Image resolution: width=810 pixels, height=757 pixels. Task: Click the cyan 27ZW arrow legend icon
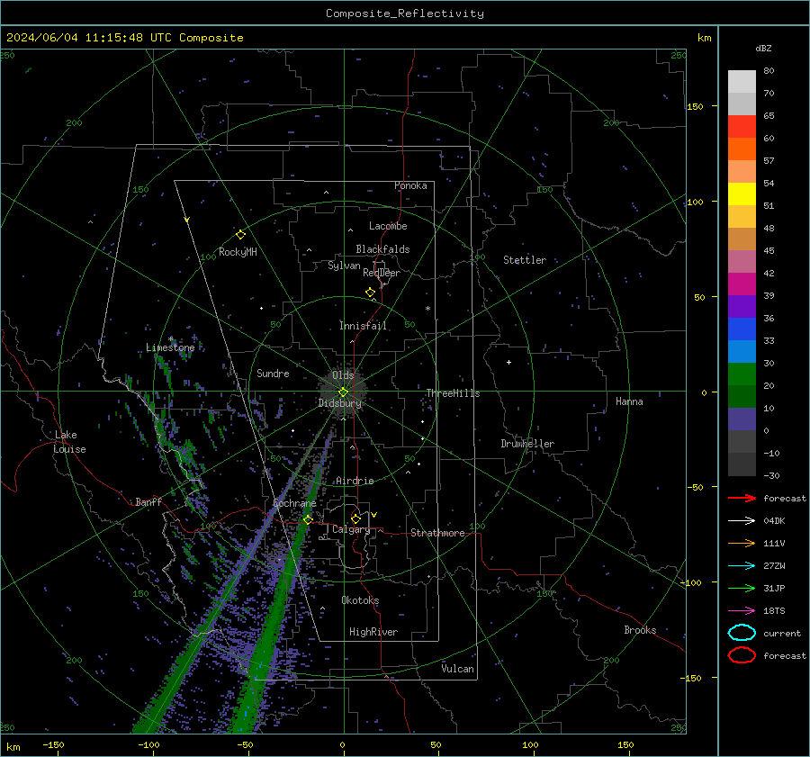coord(742,566)
